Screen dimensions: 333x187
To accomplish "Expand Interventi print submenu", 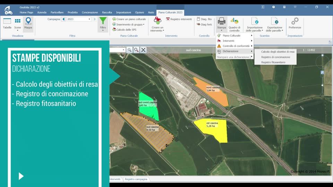I will (235, 41).
